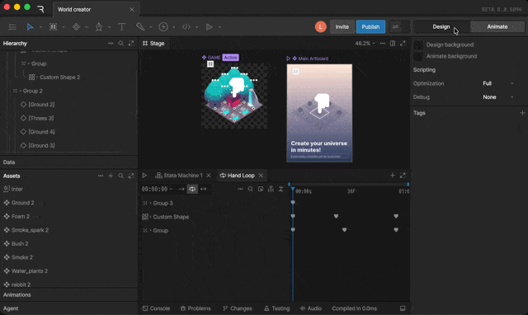The width and height of the screenshot is (528, 315).
Task: Search within the Hierarchy panel
Action: [121, 44]
